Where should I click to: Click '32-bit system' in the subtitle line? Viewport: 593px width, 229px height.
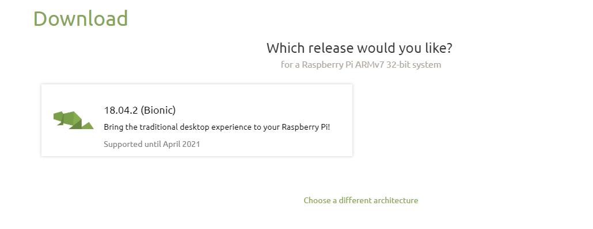click(x=414, y=64)
